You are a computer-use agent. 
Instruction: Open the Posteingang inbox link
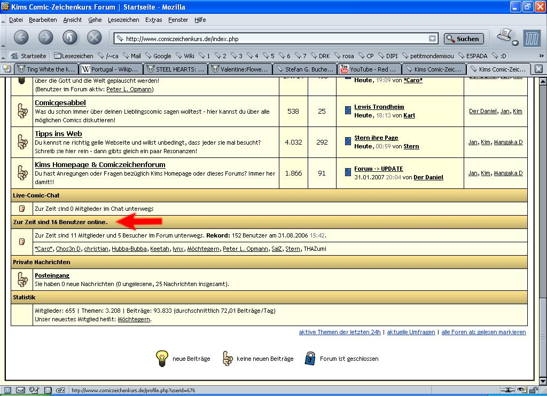tap(52, 275)
